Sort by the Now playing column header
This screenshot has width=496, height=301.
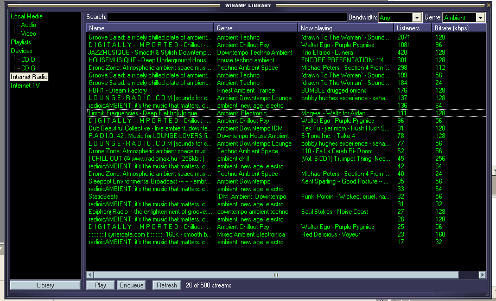346,28
